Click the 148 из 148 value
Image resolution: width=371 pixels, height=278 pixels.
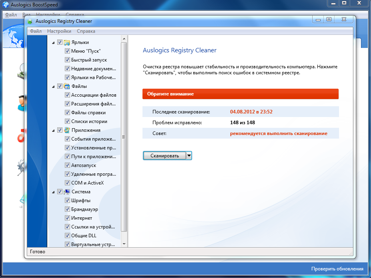(x=242, y=123)
